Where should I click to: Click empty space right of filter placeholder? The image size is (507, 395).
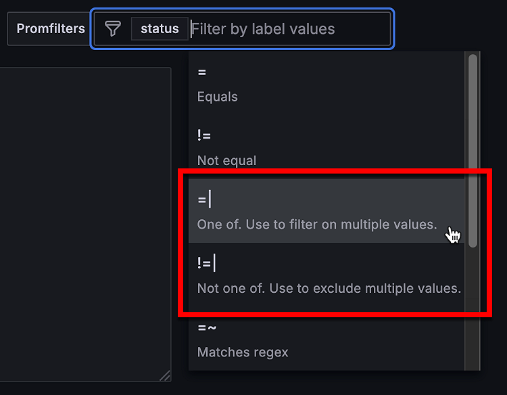point(365,29)
